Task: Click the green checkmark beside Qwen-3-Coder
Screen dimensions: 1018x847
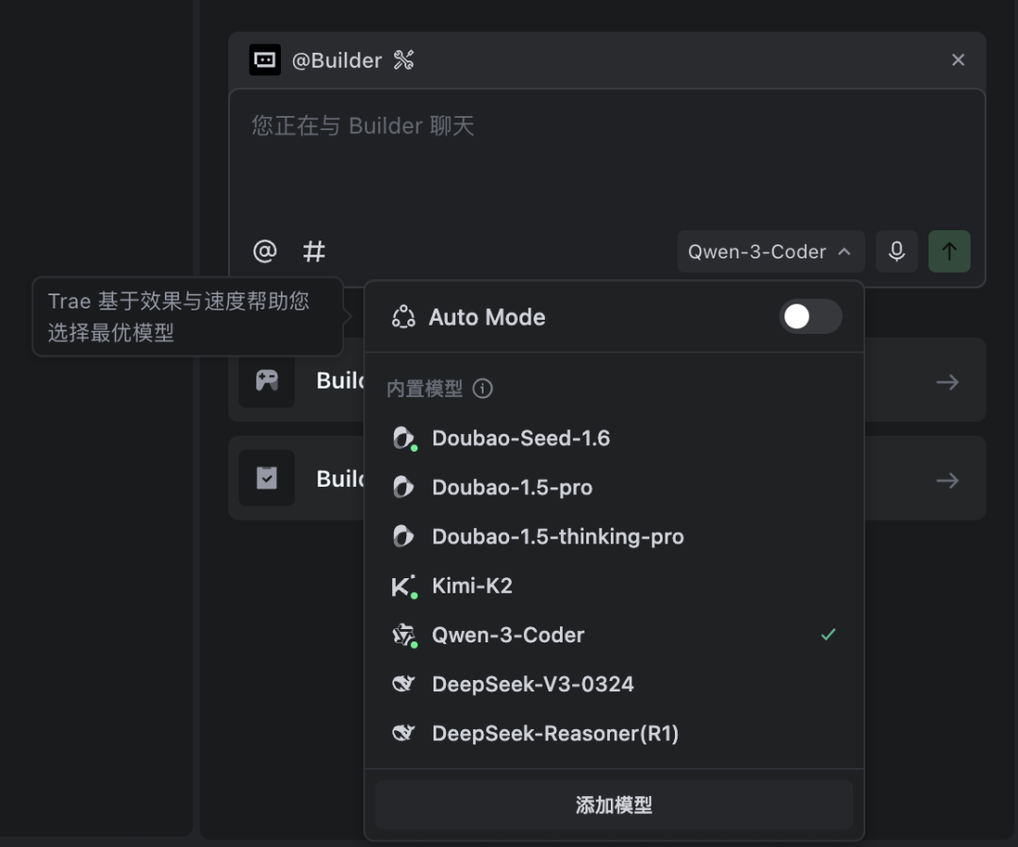Action: point(829,635)
